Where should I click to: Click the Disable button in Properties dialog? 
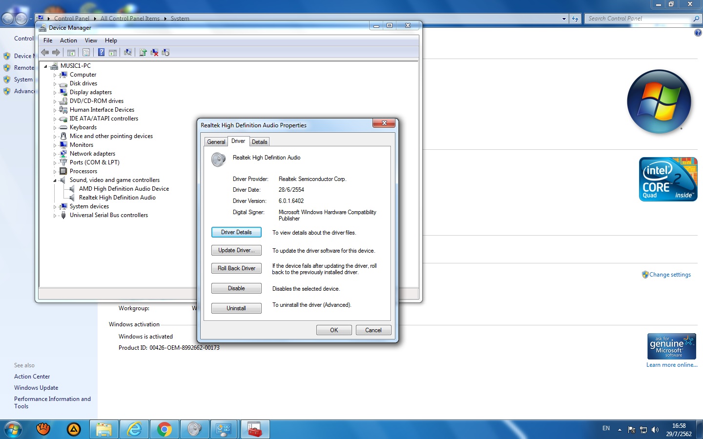236,288
